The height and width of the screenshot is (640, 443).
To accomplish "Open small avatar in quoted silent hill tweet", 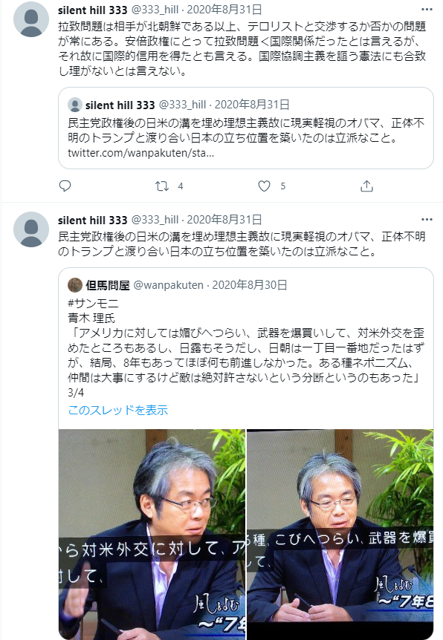I will click(75, 105).
